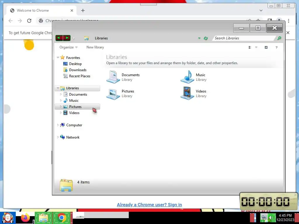Viewport: 299px width, 224px height.
Task: Select Documents in the navigation tree
Action: click(78, 94)
